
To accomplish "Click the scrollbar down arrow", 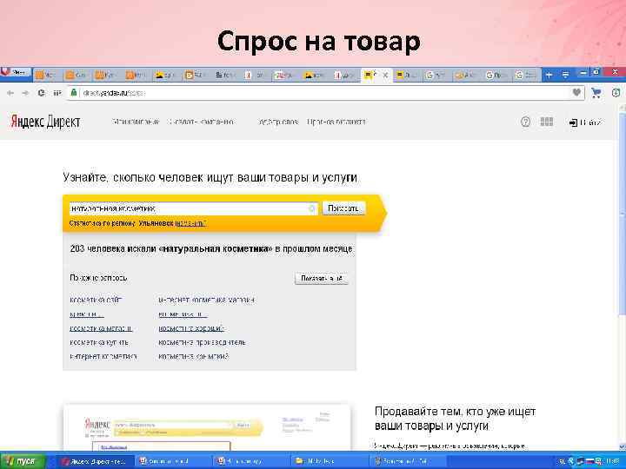I will click(622, 446).
